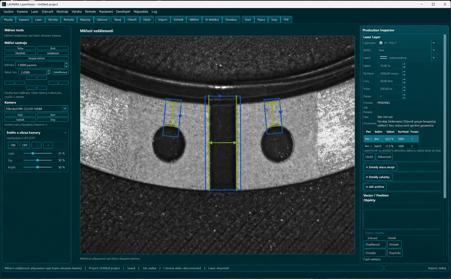Screen dimensions: 451x279
Task: Expand Detaily stavu stroje
Action: [x=380, y=167]
